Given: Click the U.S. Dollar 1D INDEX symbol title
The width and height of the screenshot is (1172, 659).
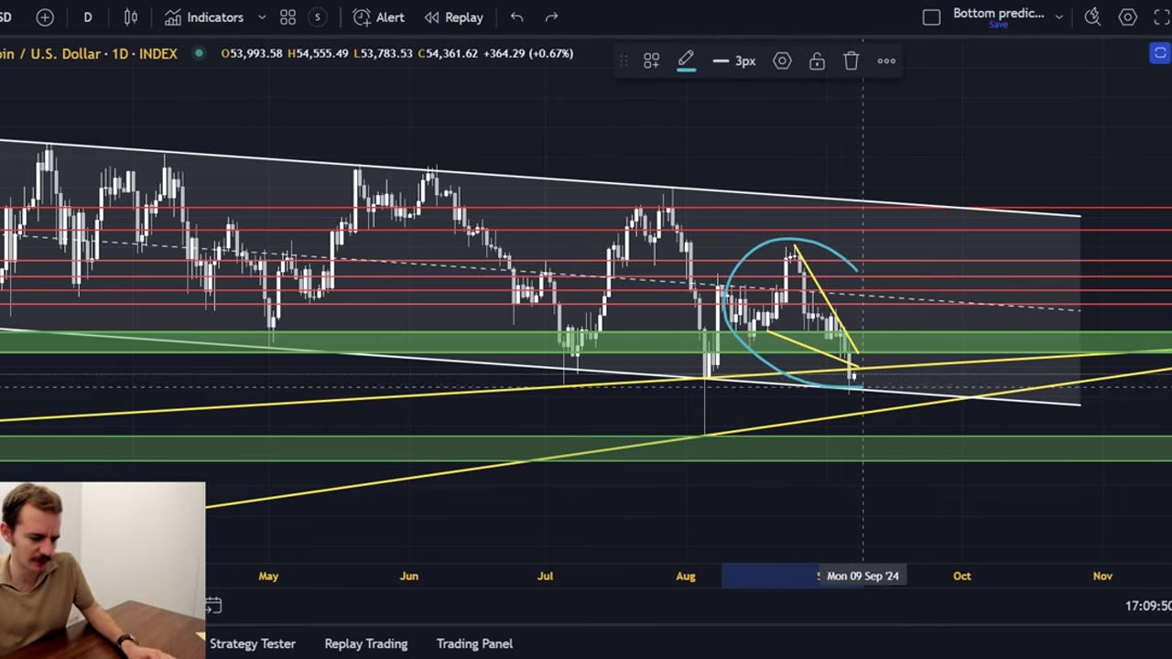Looking at the screenshot, I should tap(89, 54).
